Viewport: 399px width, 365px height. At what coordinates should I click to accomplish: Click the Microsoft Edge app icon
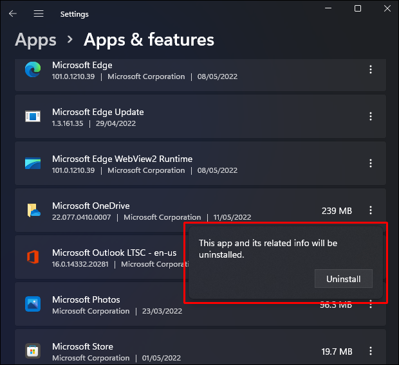tap(33, 70)
